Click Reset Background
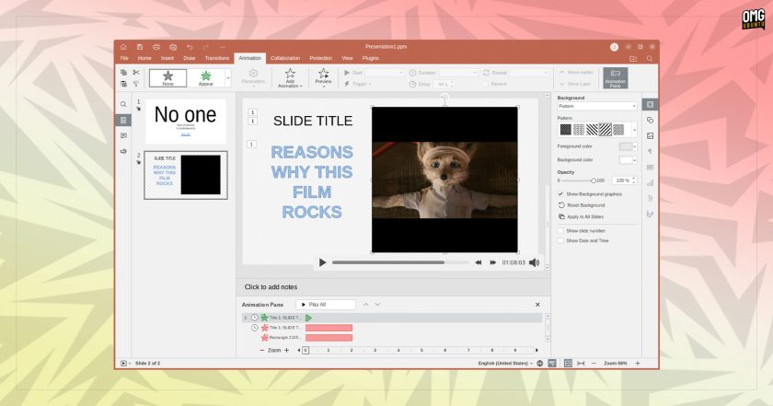This screenshot has width=773, height=406. (582, 205)
